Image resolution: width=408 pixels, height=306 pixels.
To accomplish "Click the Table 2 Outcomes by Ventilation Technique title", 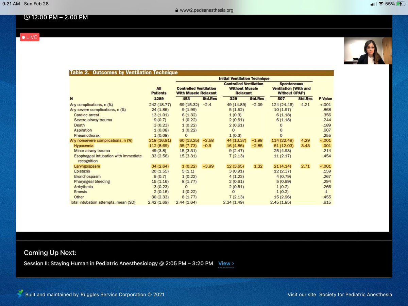I will (x=124, y=72).
